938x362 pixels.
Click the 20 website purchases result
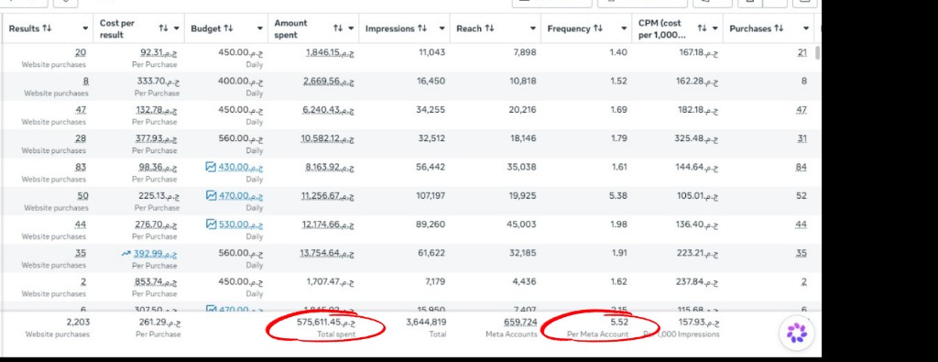tap(81, 52)
